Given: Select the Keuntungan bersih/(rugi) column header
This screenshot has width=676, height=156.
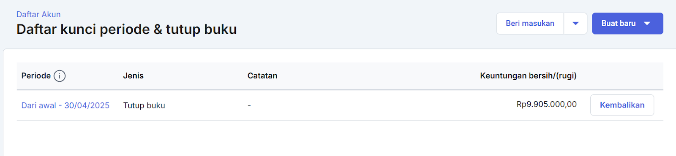Looking at the screenshot, I should [x=528, y=76].
